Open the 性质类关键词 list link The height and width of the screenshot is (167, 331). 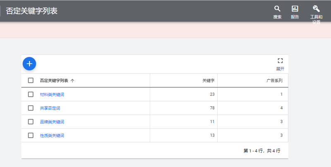tap(52, 136)
